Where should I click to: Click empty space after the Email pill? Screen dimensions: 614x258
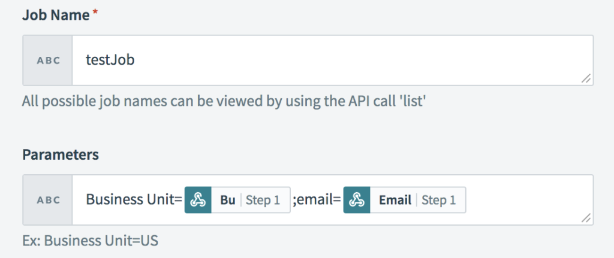[x=522, y=200]
